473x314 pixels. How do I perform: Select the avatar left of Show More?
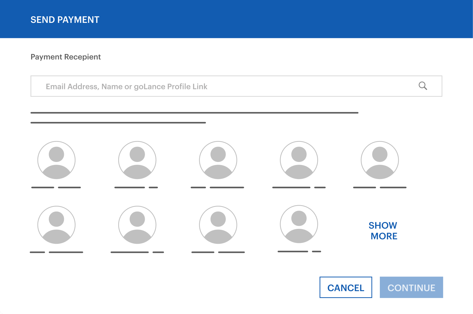299,224
